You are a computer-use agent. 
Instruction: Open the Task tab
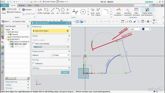pyautogui.click(x=4, y=5)
